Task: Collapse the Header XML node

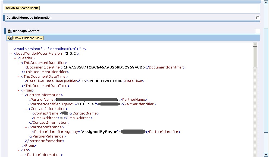Action: pos(15,58)
